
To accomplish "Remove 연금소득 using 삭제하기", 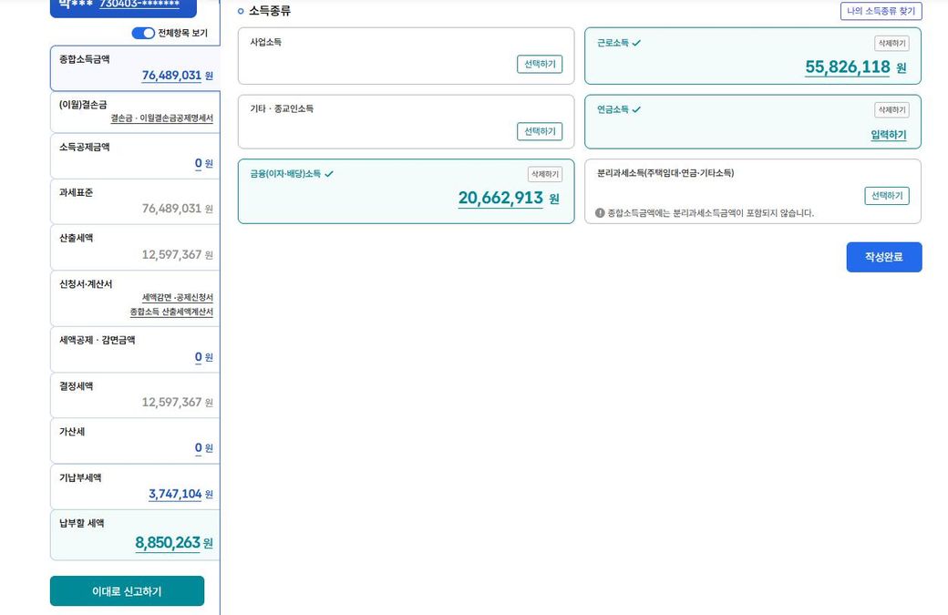I will click(891, 110).
